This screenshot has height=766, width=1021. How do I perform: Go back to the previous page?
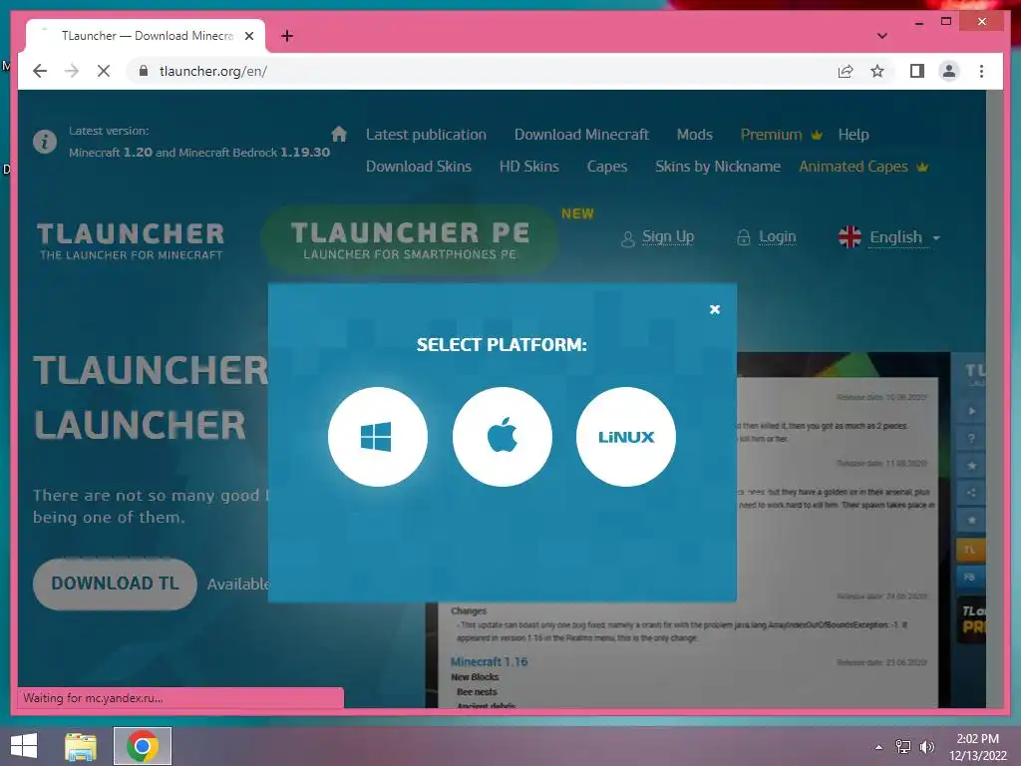pos(40,71)
